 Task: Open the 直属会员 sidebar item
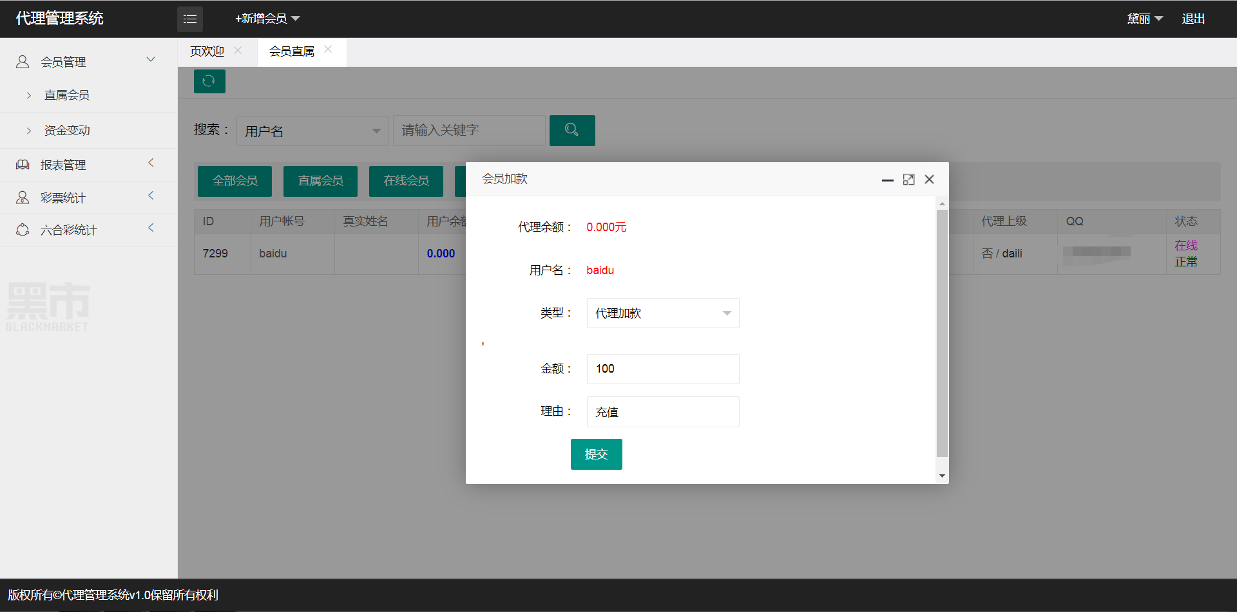click(x=67, y=95)
